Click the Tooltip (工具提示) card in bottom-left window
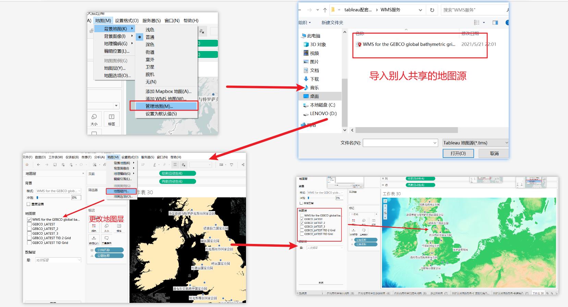The image size is (568, 307). point(107,240)
